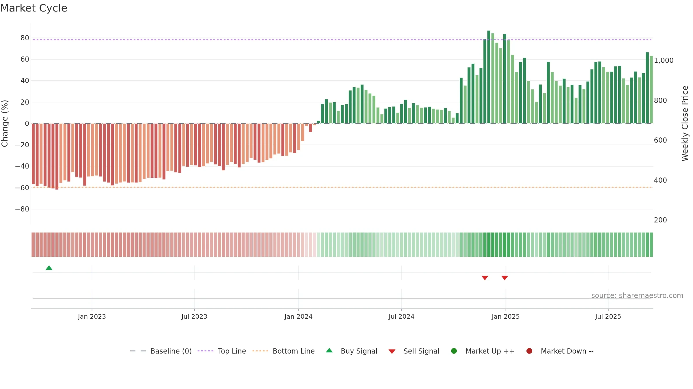Click the purple dotted Top Line legend sample
The width and height of the screenshot is (693, 389).
(x=205, y=351)
